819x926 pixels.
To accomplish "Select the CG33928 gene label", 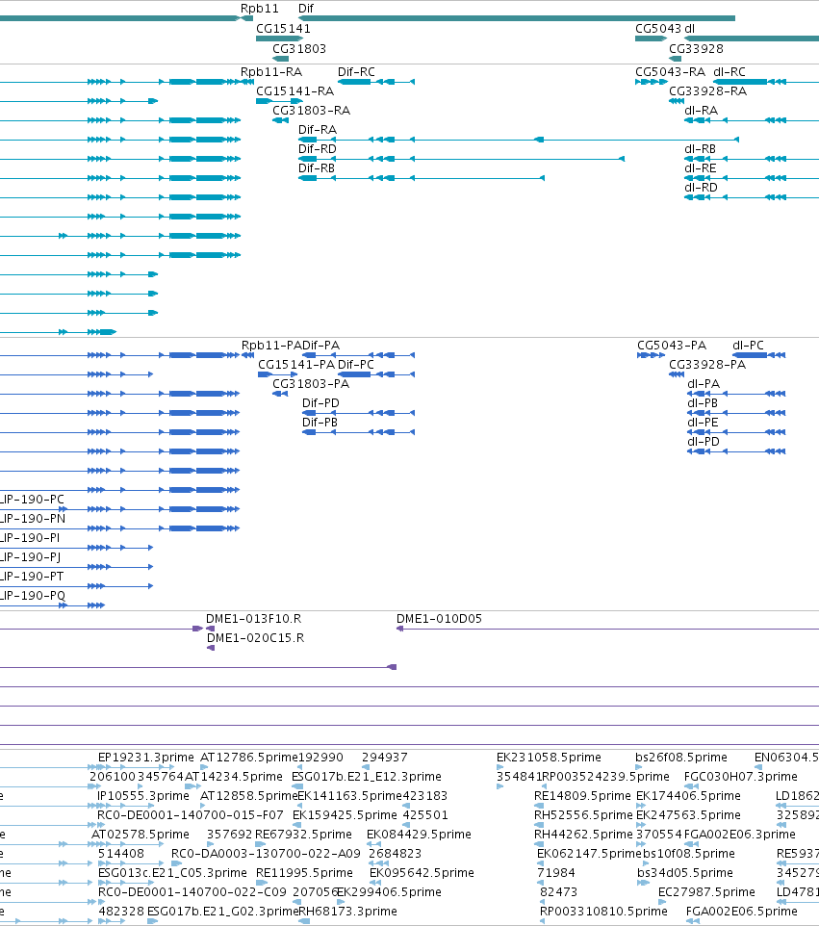I will click(696, 49).
